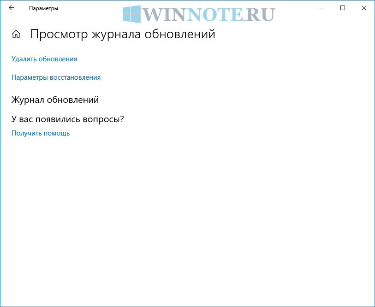The image size is (375, 307).
Task: Click the Параметры window title text
Action: pyautogui.click(x=43, y=8)
